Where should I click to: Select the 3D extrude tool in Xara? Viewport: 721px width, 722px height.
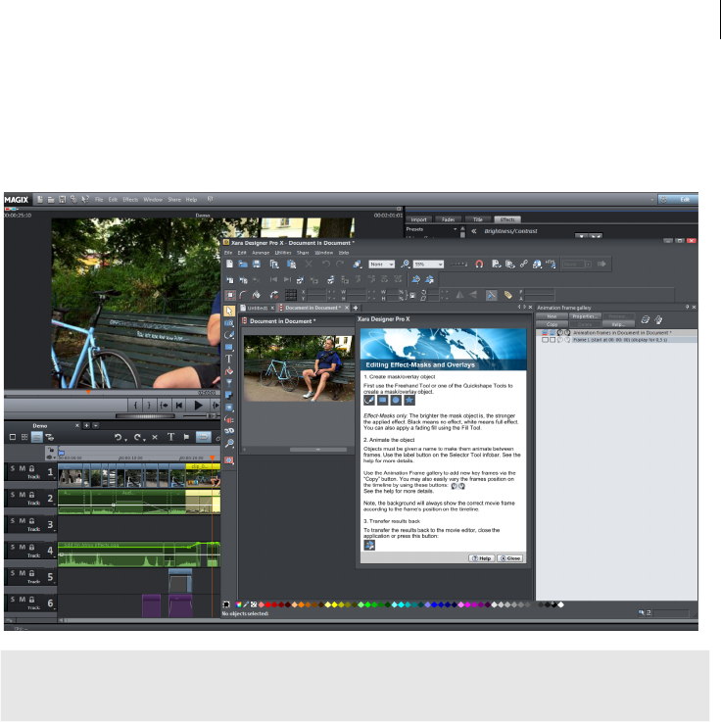click(229, 431)
